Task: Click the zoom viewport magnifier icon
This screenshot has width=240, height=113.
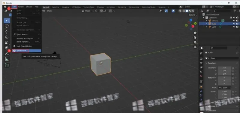Action: (x=195, y=33)
